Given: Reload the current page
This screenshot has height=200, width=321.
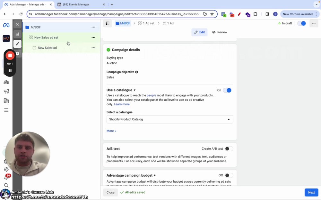Looking at the screenshot, I should (21, 14).
